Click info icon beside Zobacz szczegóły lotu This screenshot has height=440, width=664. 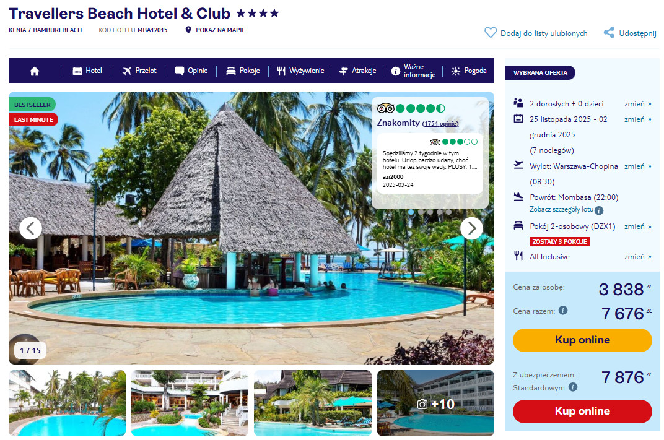tap(599, 210)
